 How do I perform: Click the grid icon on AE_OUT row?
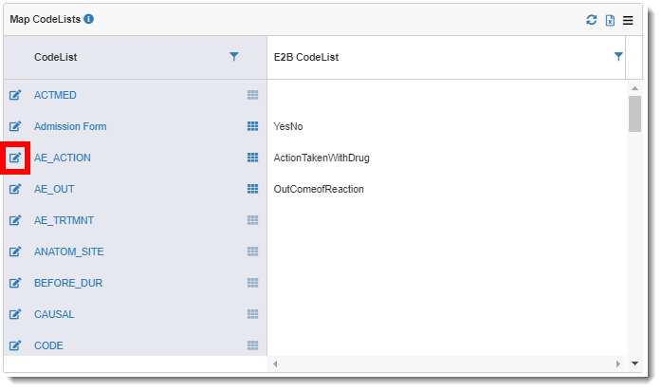tap(252, 189)
